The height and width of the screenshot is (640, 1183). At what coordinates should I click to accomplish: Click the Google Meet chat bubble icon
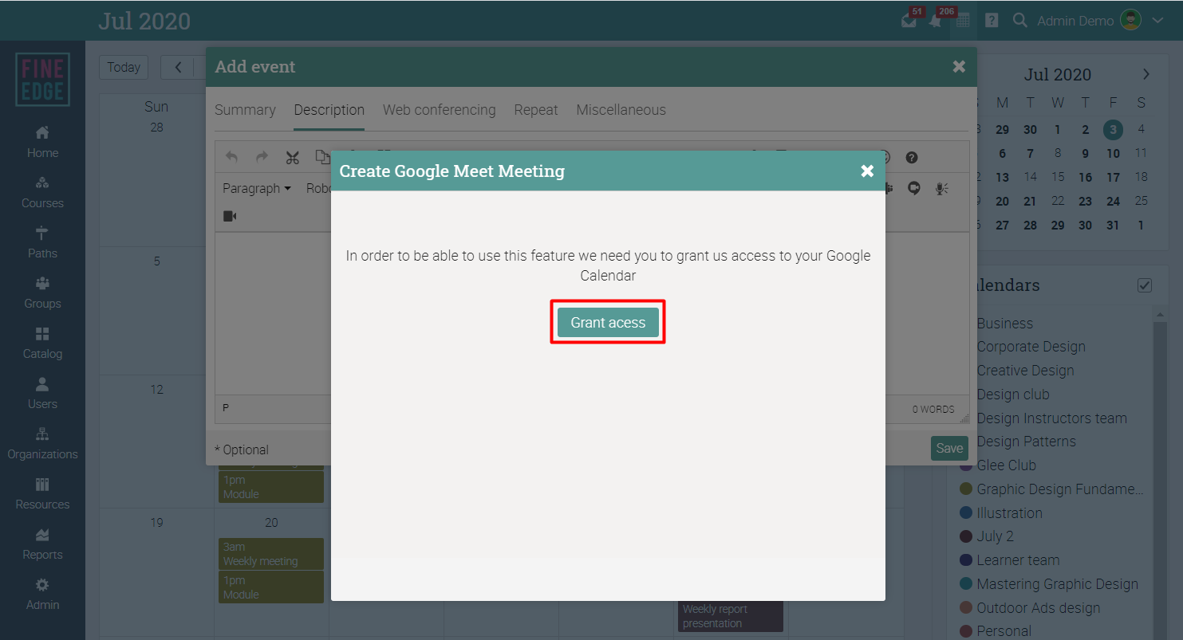pos(914,189)
